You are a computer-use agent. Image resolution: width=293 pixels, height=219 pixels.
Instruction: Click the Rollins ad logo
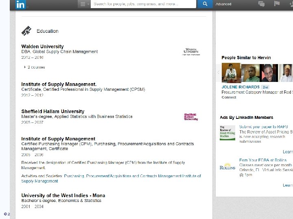click(227, 167)
